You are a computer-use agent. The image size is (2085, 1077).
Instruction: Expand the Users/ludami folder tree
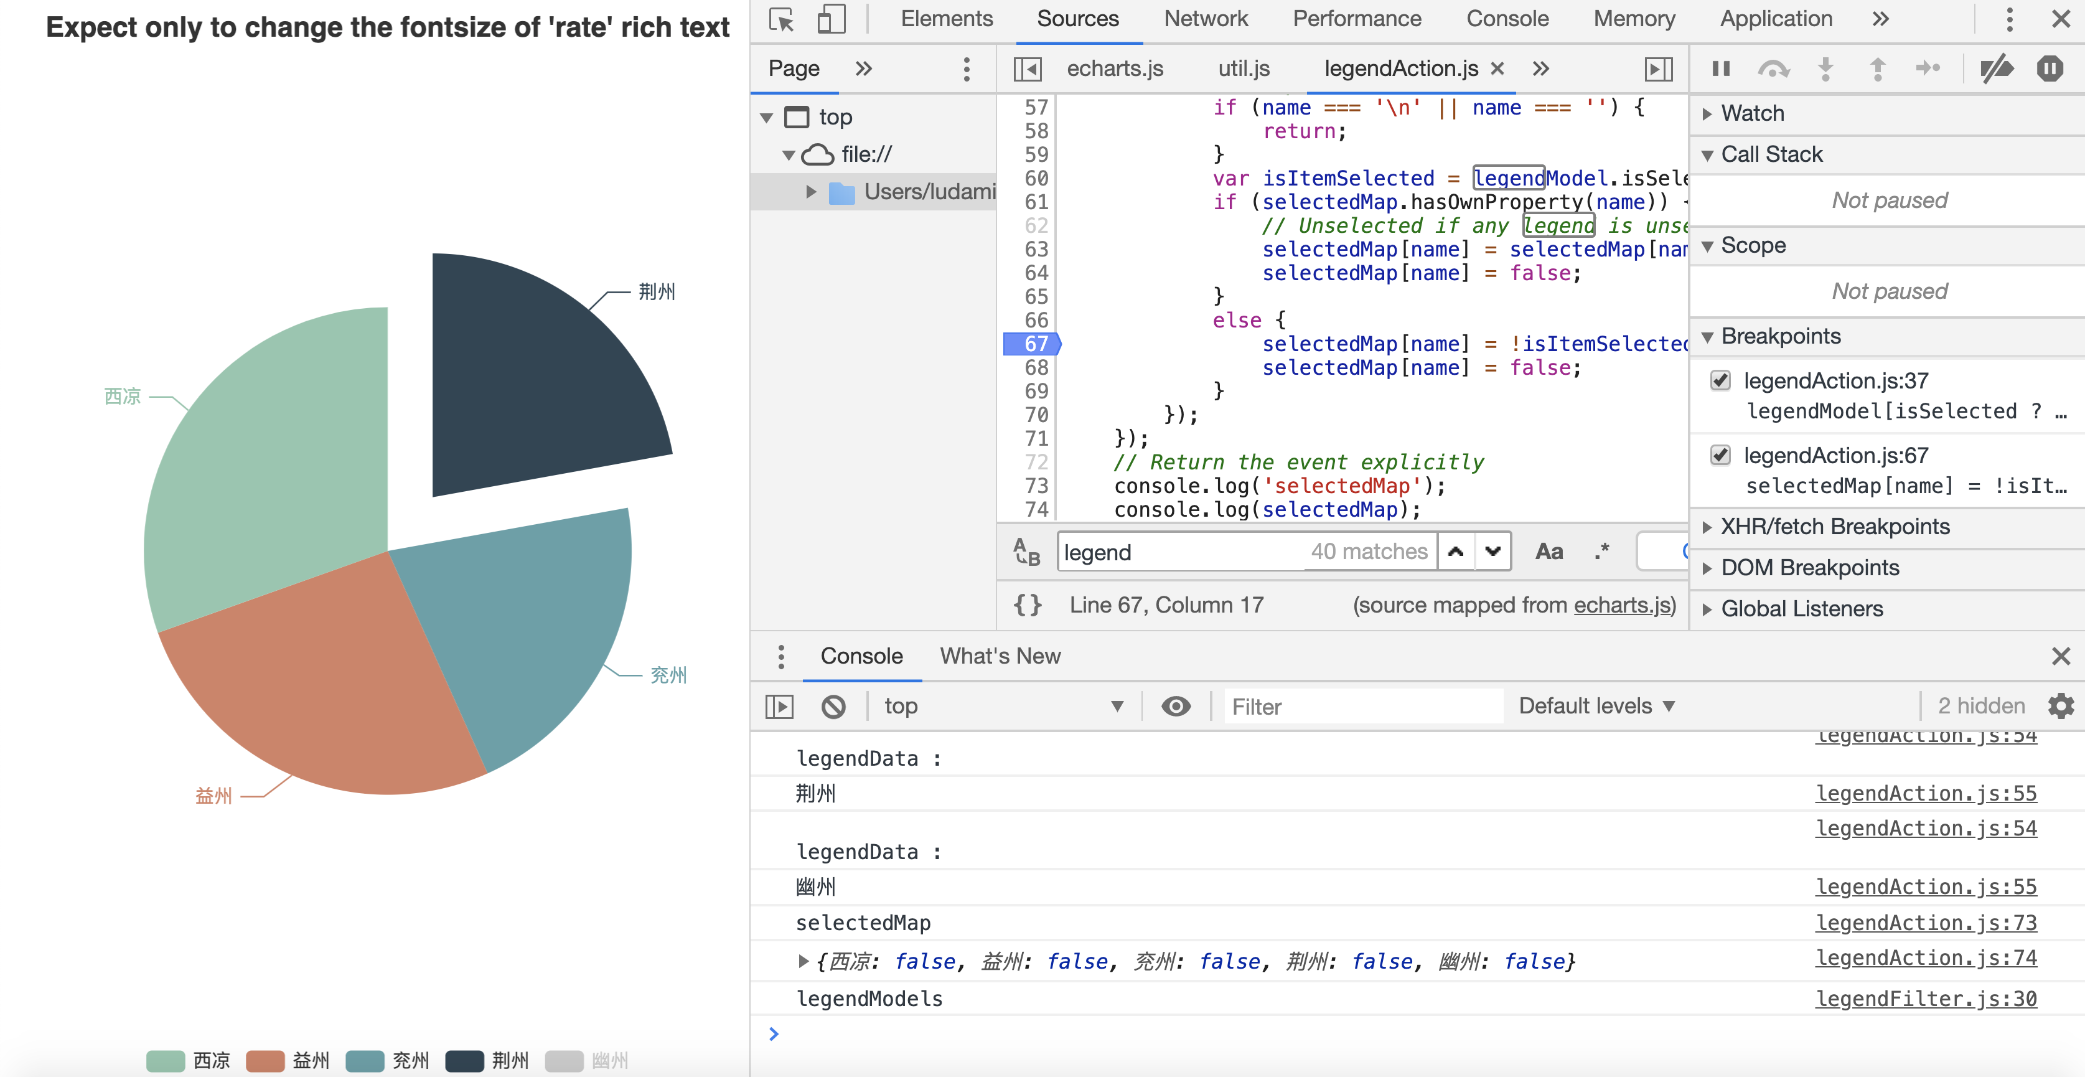click(x=812, y=191)
